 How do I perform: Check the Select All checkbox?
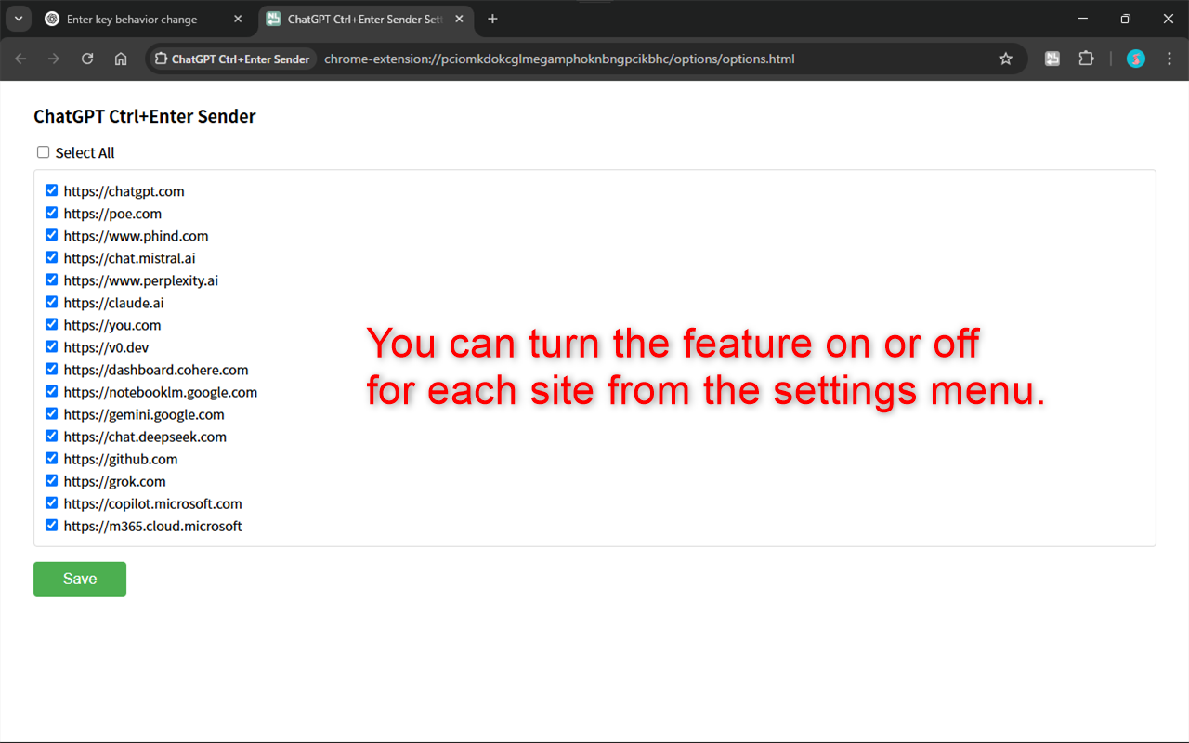pos(43,151)
